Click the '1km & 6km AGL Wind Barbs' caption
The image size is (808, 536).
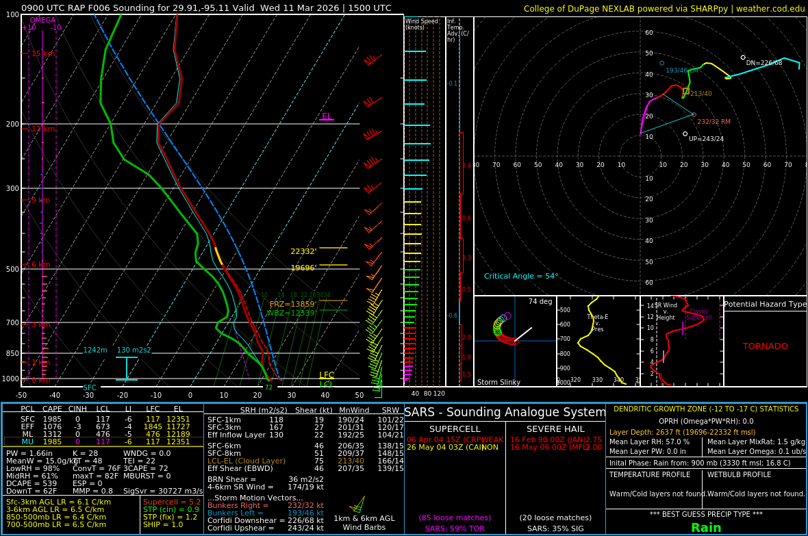(x=364, y=522)
